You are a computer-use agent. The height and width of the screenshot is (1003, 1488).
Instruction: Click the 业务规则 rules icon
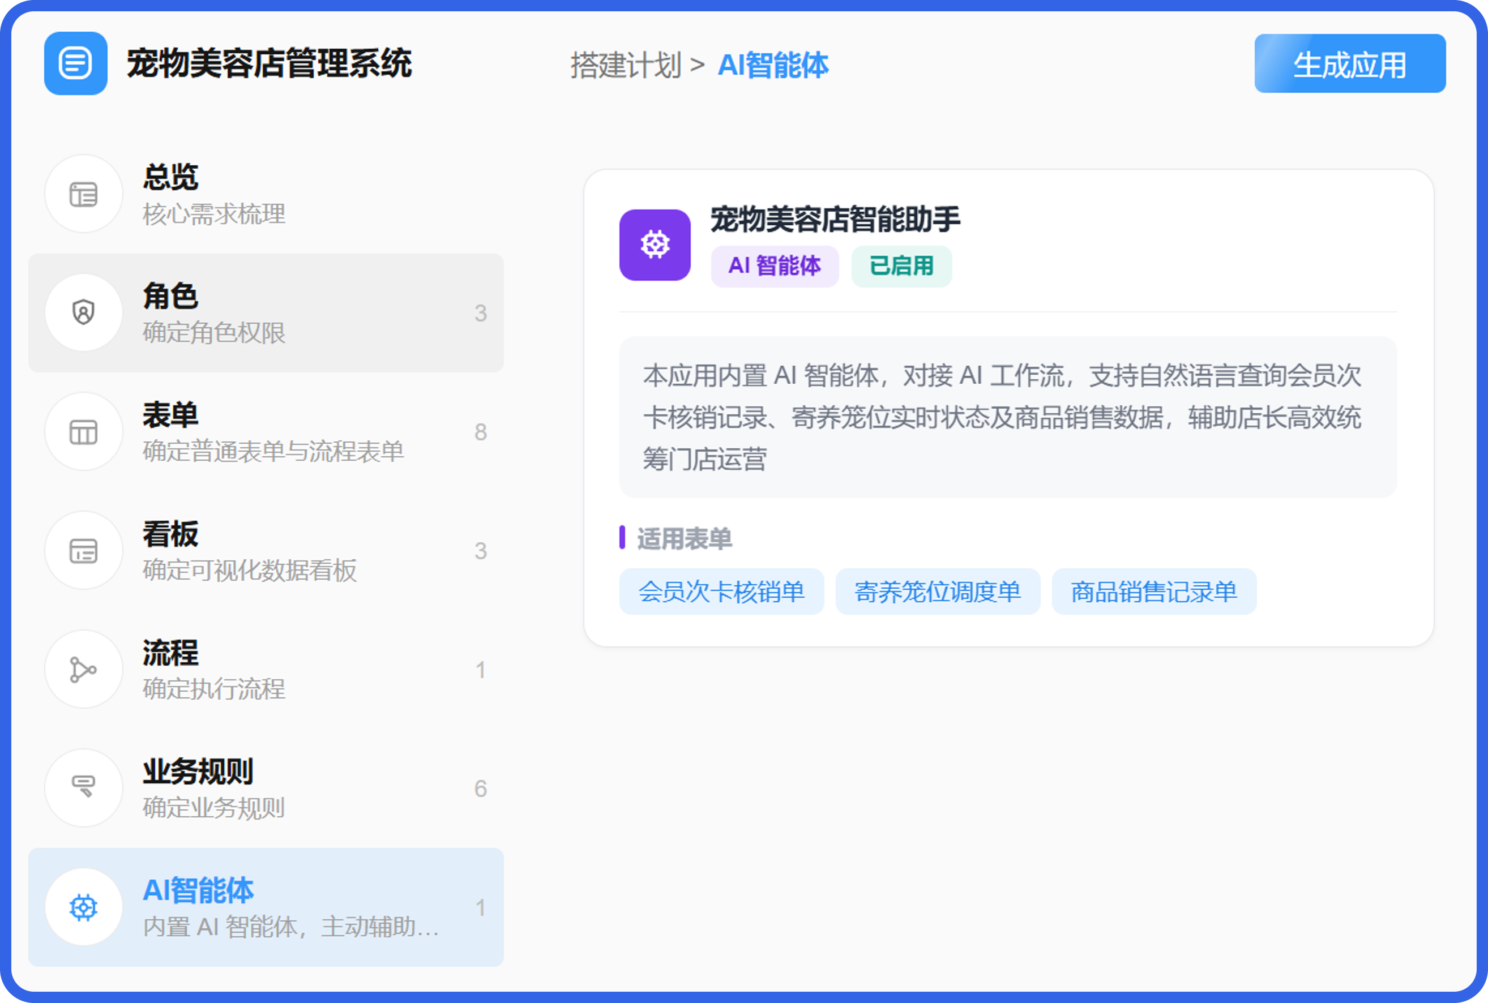tap(83, 788)
